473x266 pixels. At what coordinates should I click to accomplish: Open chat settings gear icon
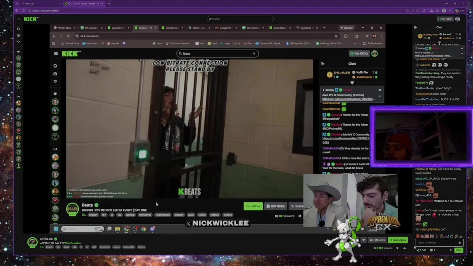[450, 250]
